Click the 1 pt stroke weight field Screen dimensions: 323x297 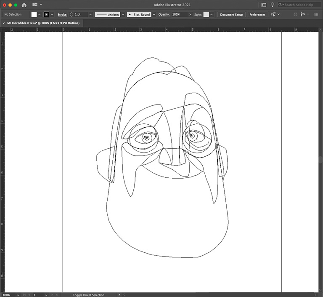tap(81, 14)
